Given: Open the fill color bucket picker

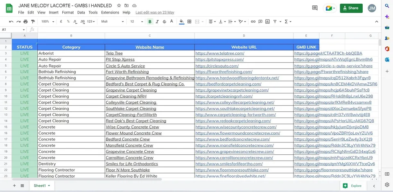Looking at the screenshot, I should [x=182, y=22].
